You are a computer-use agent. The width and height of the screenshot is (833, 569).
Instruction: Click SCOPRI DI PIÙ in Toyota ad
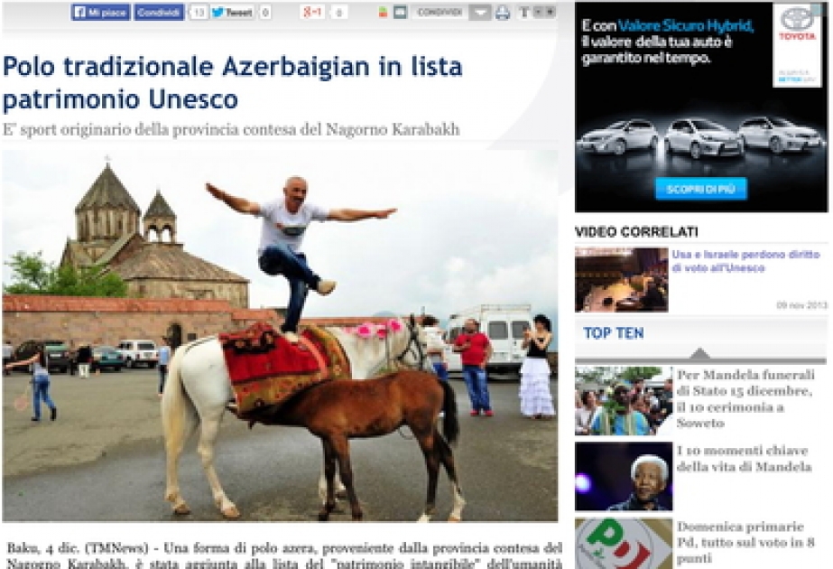700,189
